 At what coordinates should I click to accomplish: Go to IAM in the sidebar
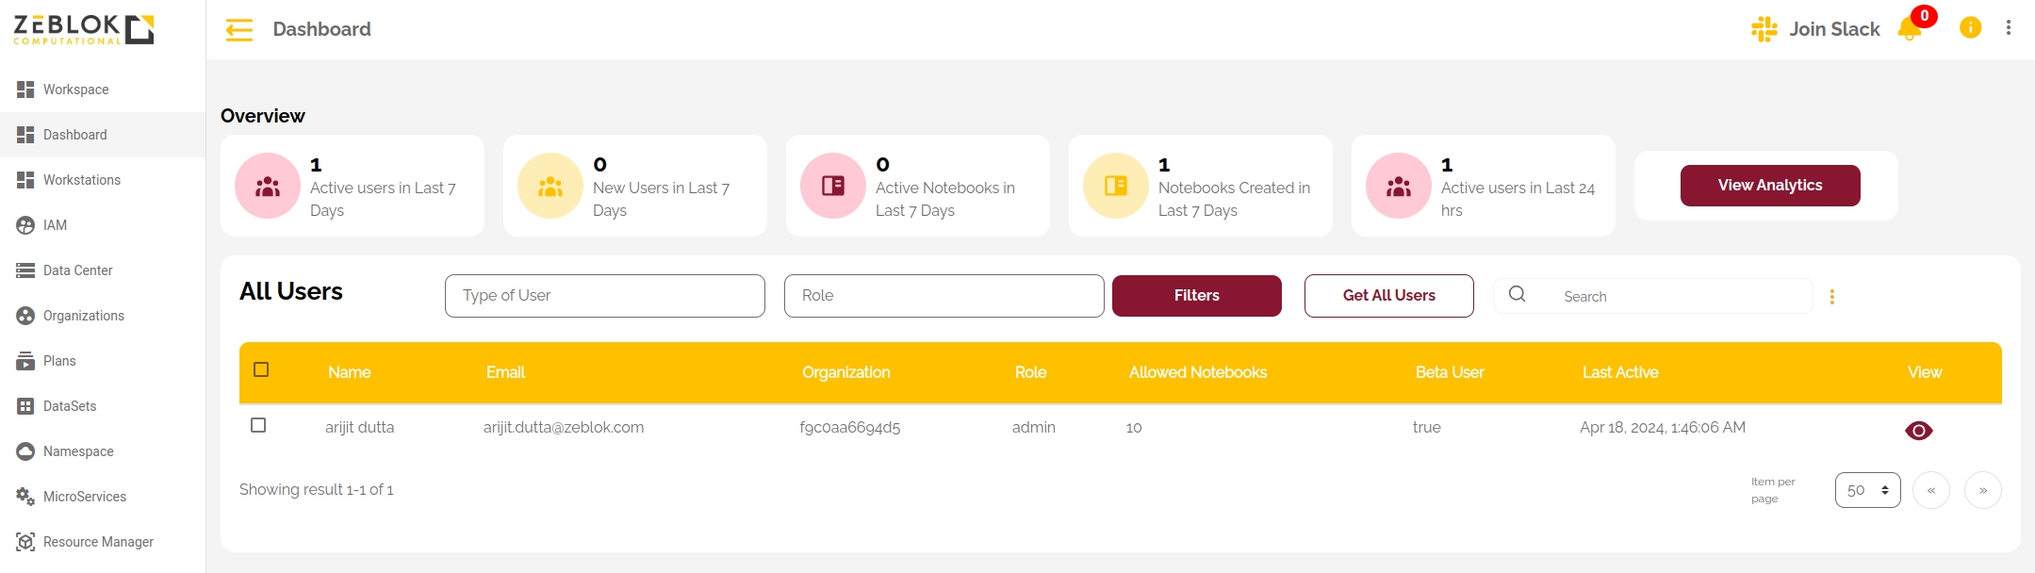point(55,225)
